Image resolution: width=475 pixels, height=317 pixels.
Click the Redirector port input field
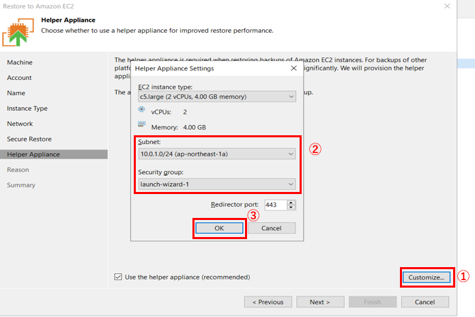275,205
